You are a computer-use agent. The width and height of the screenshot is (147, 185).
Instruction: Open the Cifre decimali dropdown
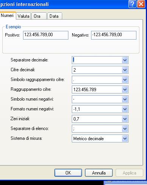click(125, 70)
